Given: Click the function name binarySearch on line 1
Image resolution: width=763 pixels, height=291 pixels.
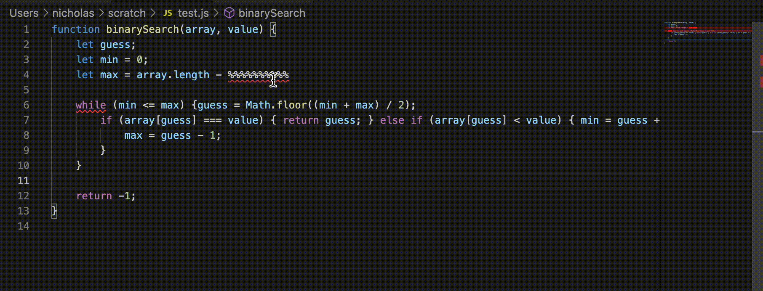Looking at the screenshot, I should point(142,29).
